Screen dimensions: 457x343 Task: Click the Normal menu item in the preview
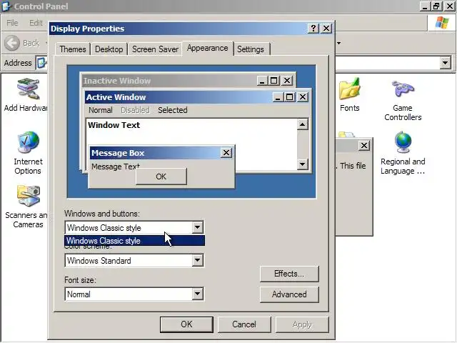(101, 110)
